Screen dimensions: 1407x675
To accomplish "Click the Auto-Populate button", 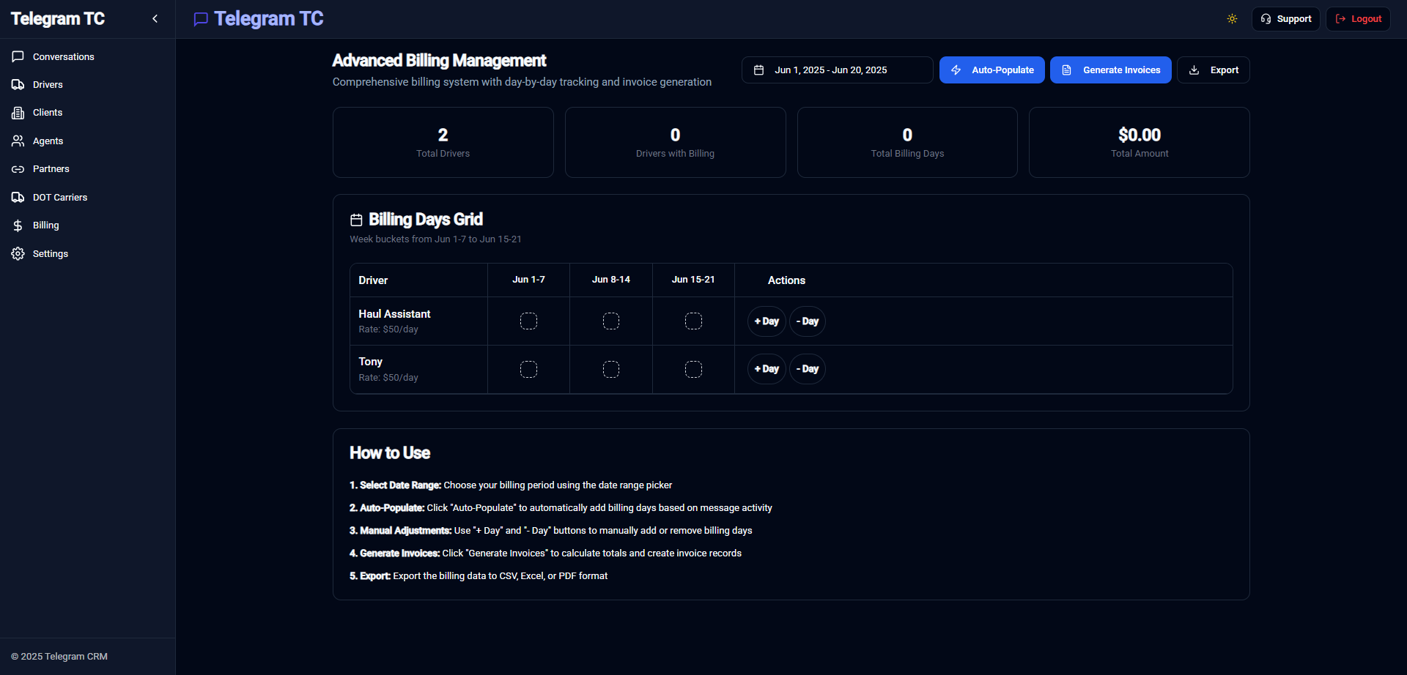I will click(992, 70).
